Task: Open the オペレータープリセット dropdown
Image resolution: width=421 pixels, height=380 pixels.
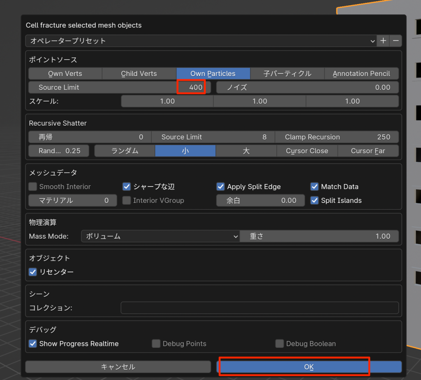Action: coord(201,41)
